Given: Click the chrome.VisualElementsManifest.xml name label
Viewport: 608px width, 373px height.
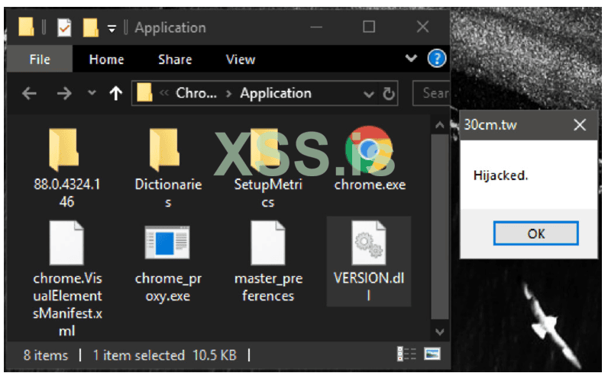Looking at the screenshot, I should [67, 304].
